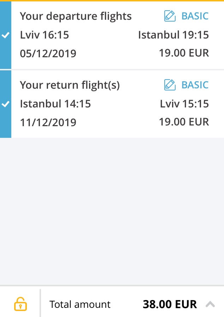This screenshot has width=224, height=317.
Task: Click the Lviv 15:15 return arrival time
Action: point(184,104)
